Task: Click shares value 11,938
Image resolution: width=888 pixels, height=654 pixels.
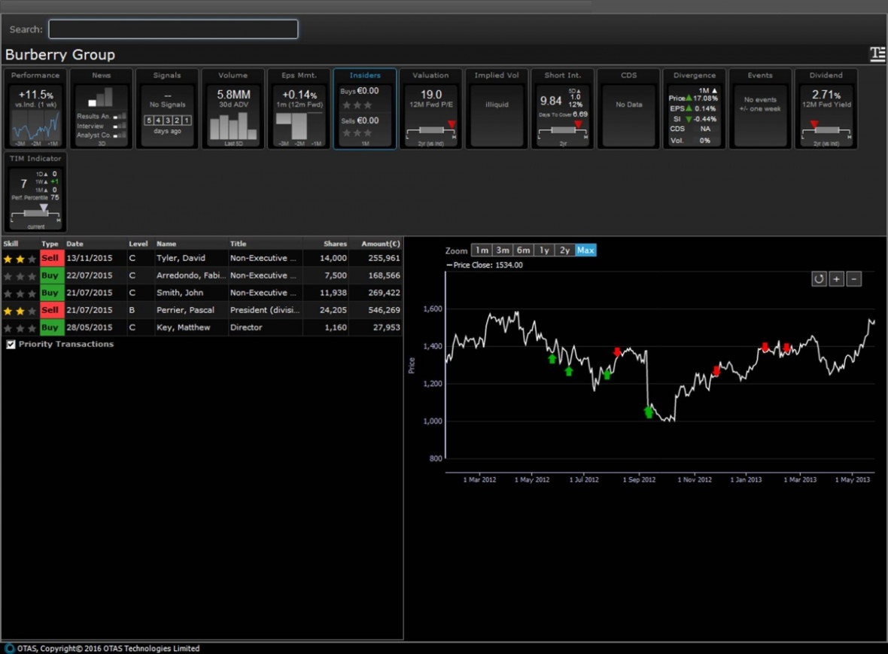Action: (333, 293)
